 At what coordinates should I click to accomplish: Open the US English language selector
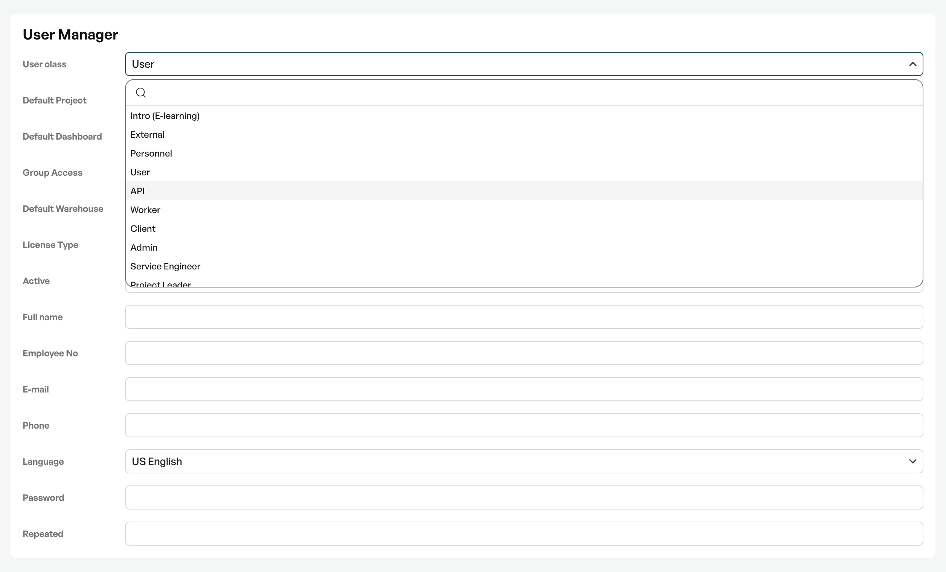(524, 461)
